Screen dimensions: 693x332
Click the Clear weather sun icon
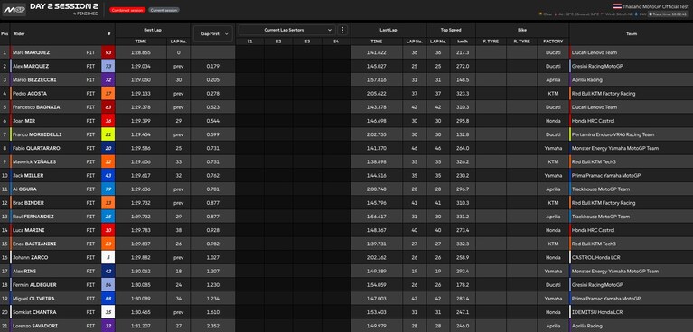(540, 14)
